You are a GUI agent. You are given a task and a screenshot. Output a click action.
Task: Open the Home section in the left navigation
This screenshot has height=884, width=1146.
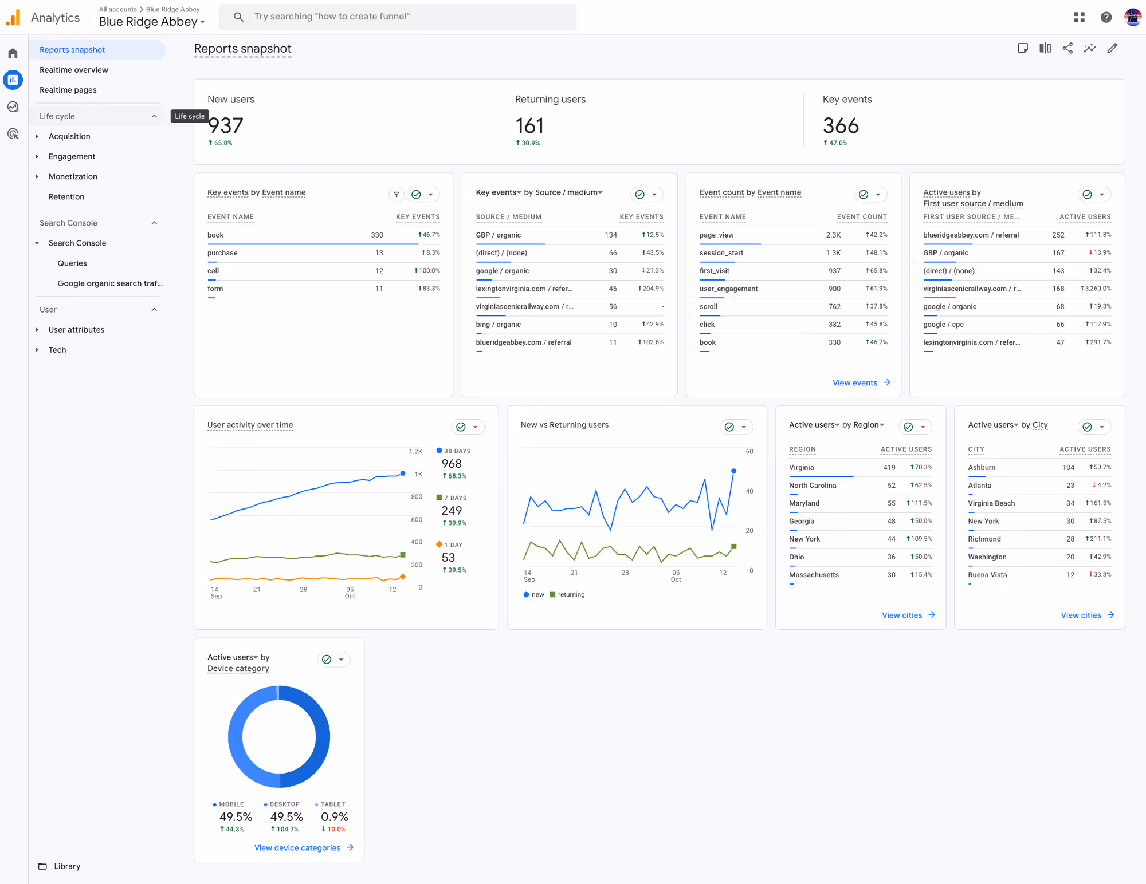[x=13, y=53]
